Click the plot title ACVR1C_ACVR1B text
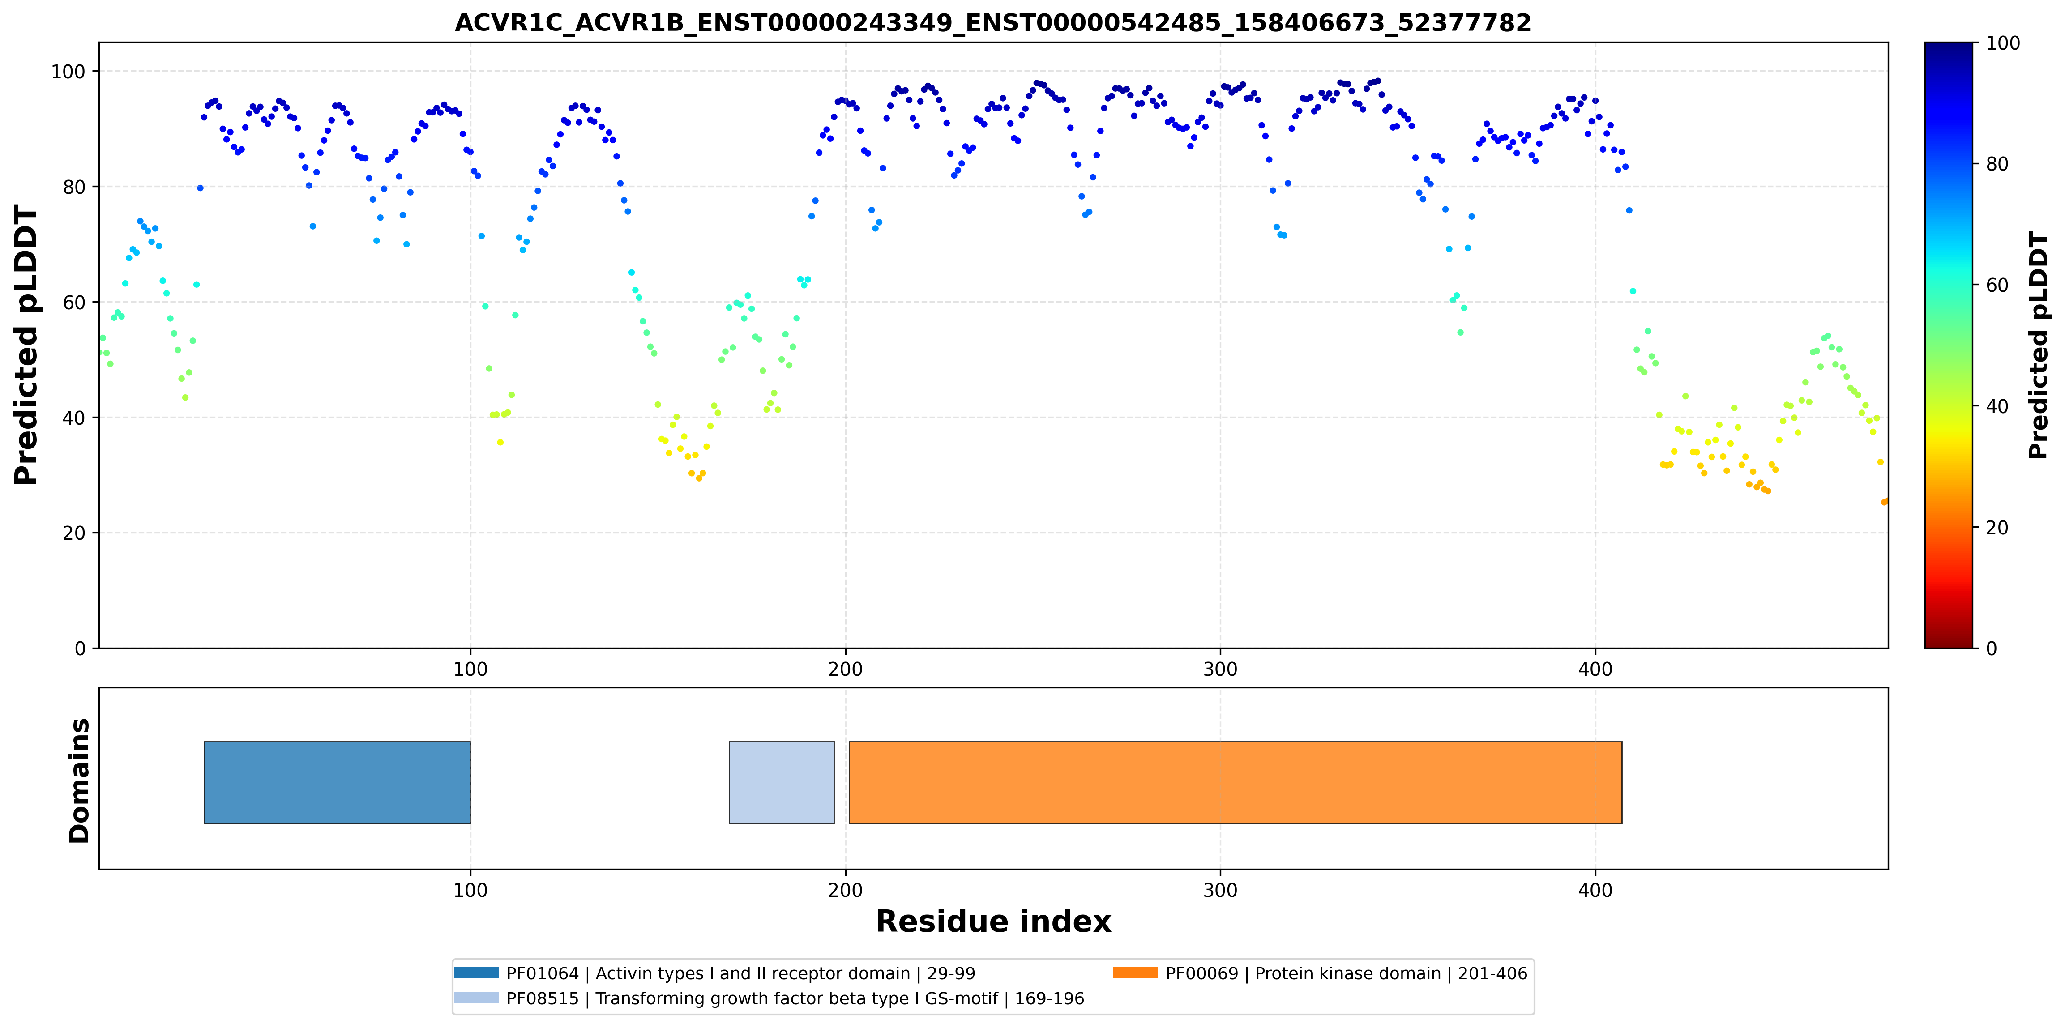The height and width of the screenshot is (1028, 2065). click(x=993, y=22)
